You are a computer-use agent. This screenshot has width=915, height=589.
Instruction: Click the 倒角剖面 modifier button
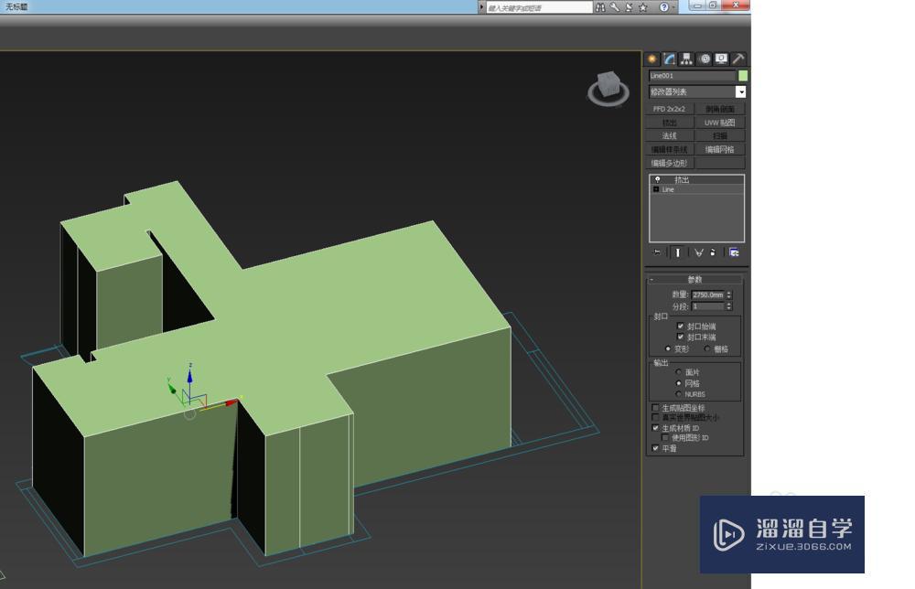(719, 109)
